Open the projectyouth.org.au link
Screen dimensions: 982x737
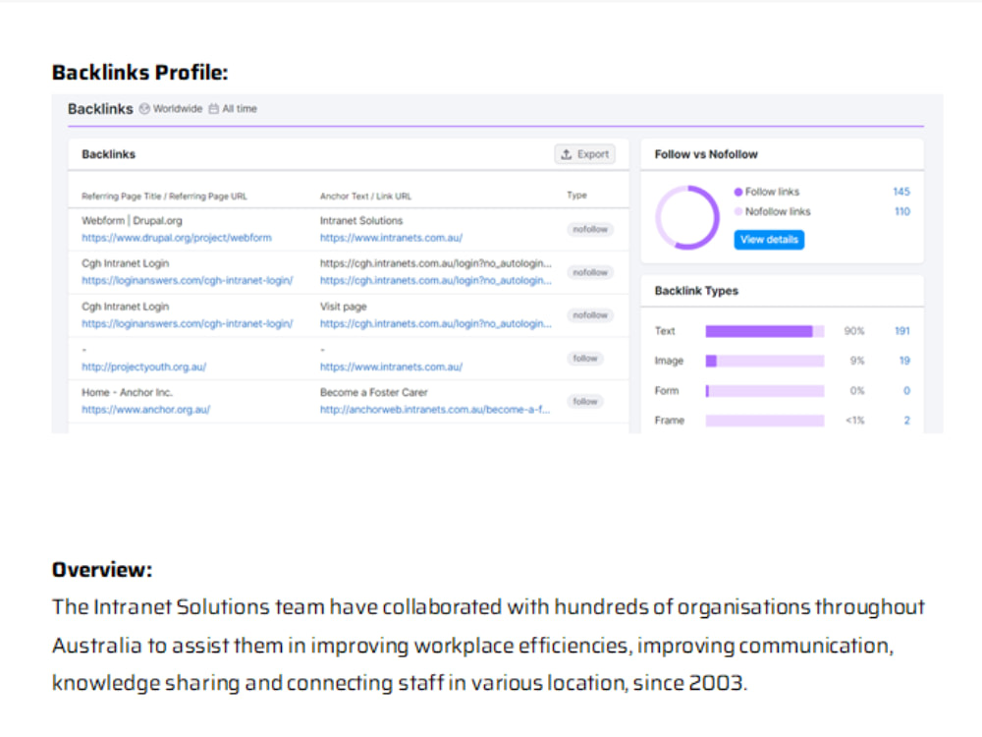coord(144,368)
